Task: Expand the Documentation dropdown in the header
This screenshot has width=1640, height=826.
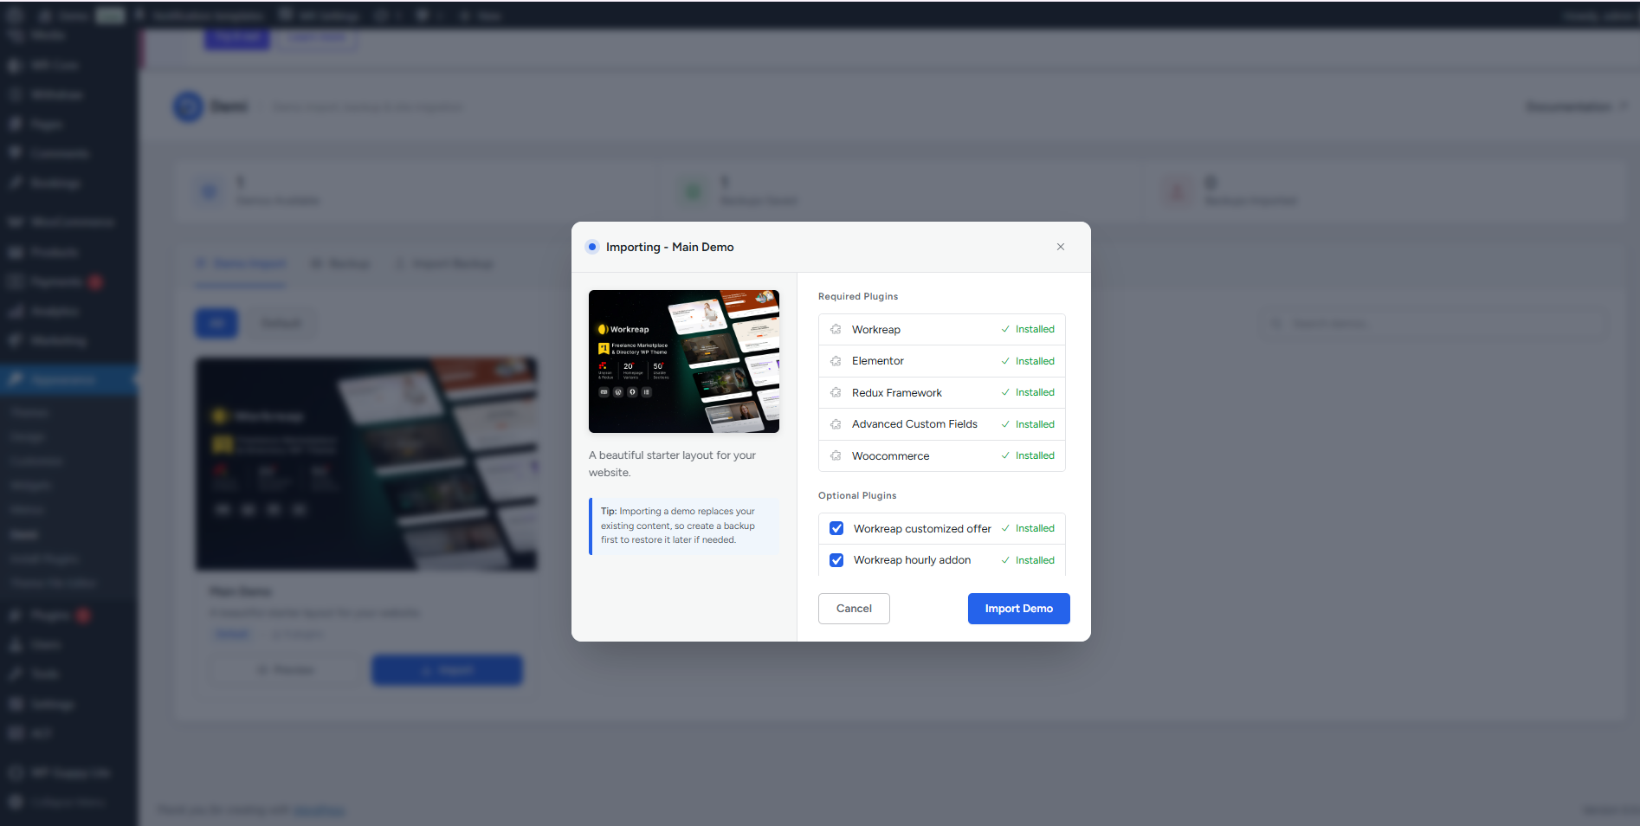Action: [x=1575, y=106]
